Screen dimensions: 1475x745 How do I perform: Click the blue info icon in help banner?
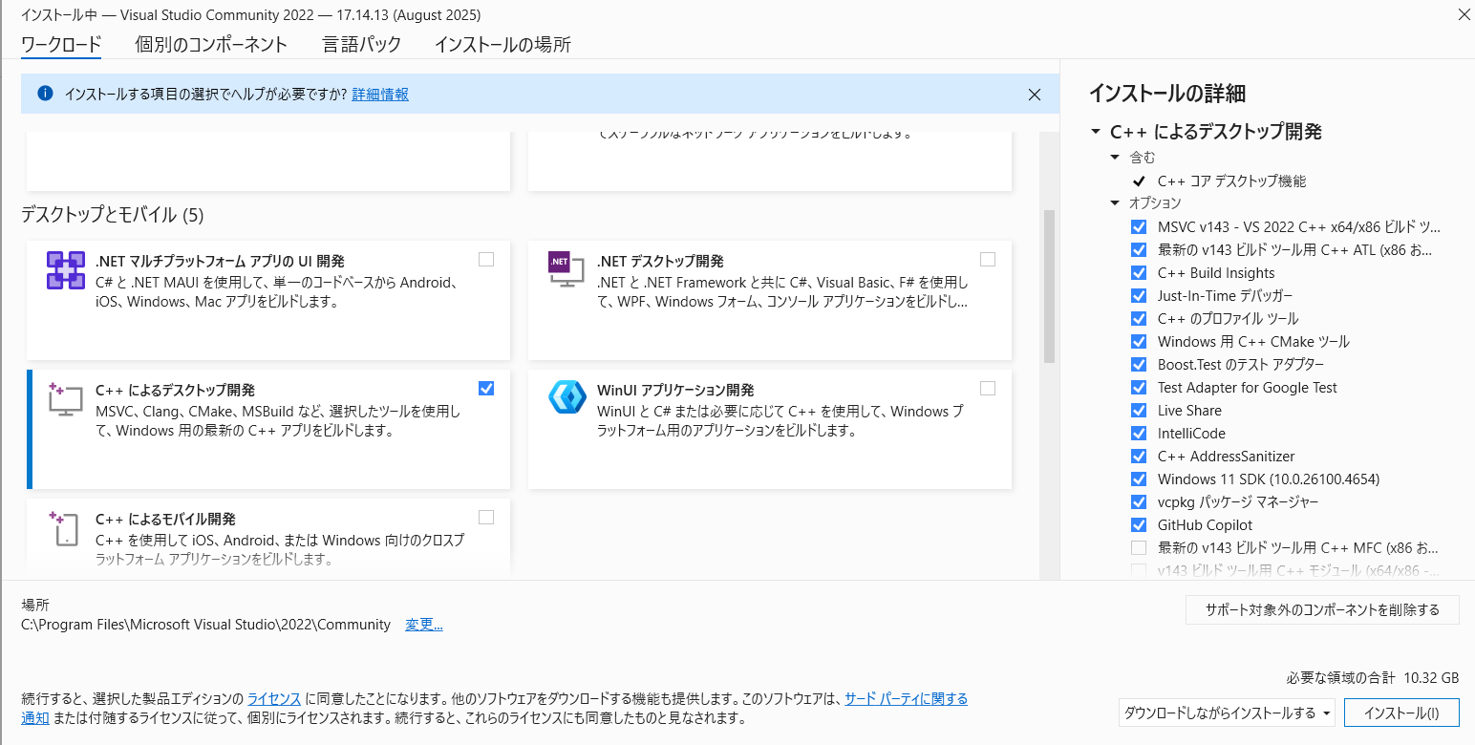[x=45, y=94]
